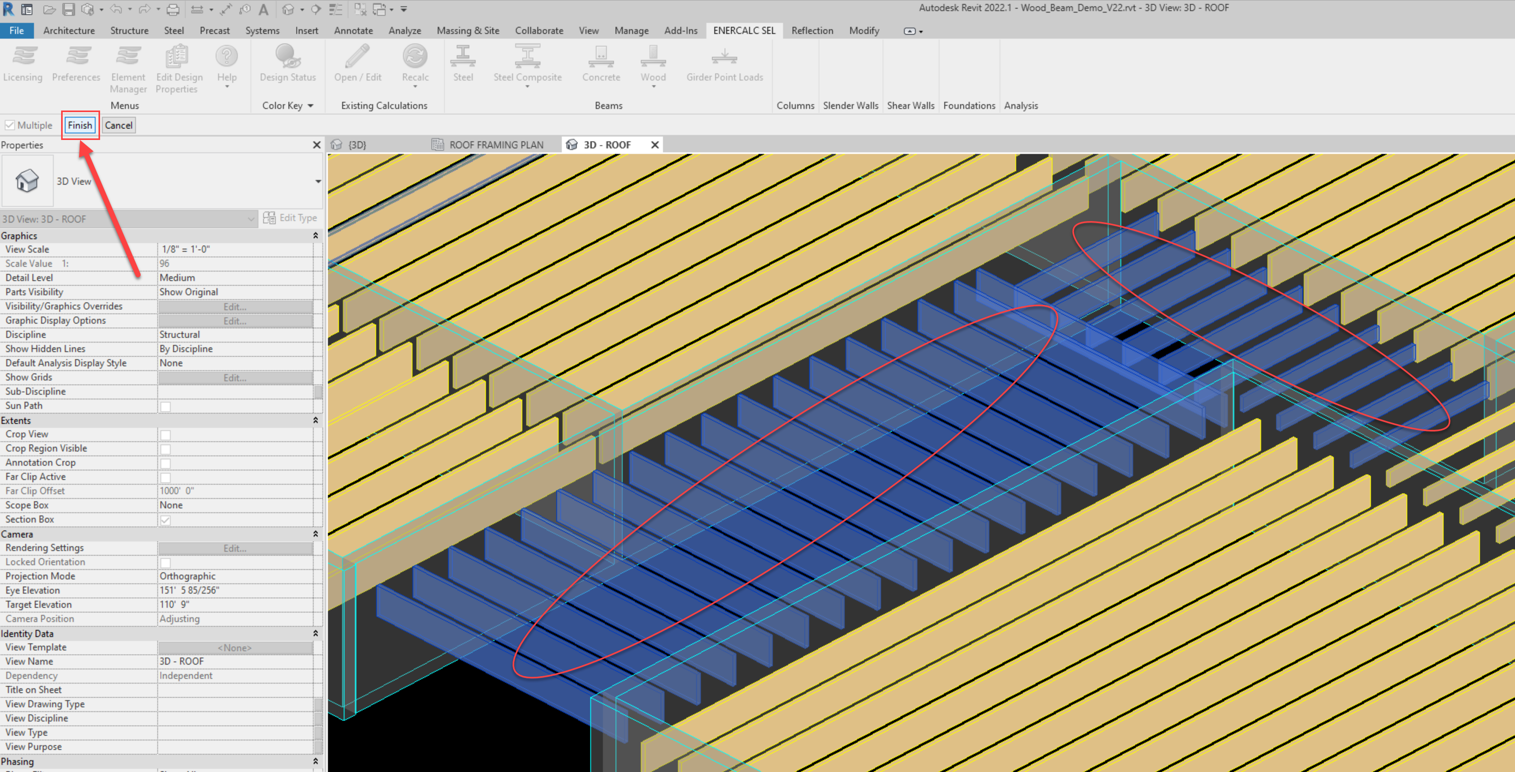Expand the Help dropdown arrow
Image resolution: width=1515 pixels, height=772 pixels.
pyautogui.click(x=227, y=86)
